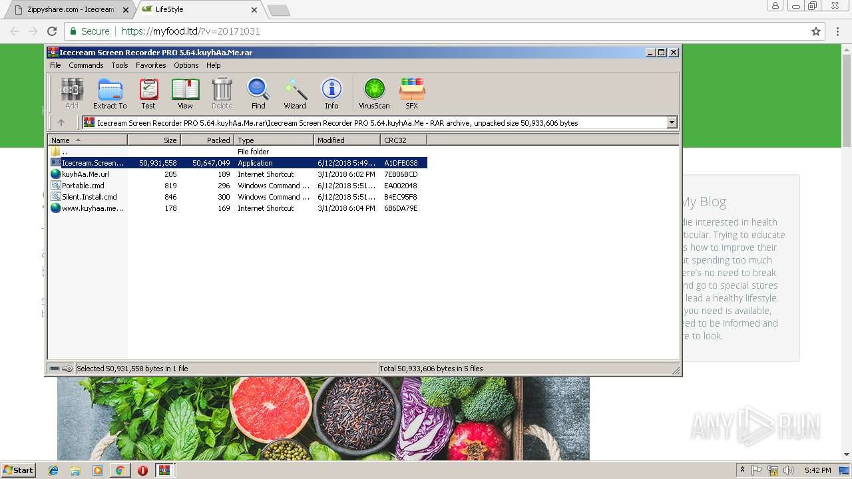Viewport: 852px width, 479px height.
Task: Select the parent folder '..' row
Action: (238, 152)
